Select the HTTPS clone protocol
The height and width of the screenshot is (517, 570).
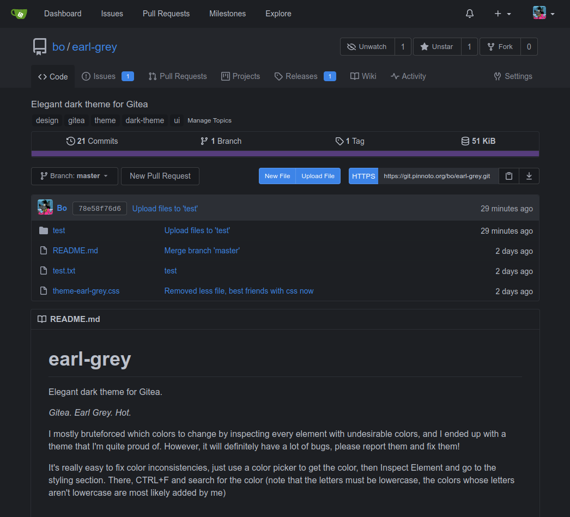coord(363,176)
